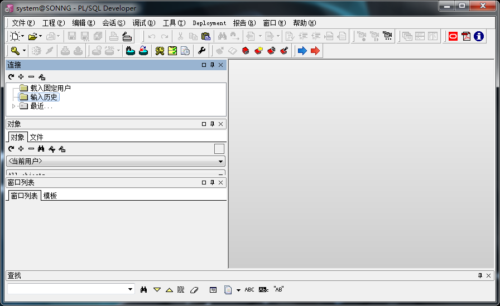Click the crossed keys Sessions icon

point(160,51)
